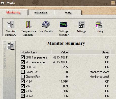The image size is (116, 99).
Task: Uncheck the +12V checkbox
Action: click(23, 81)
